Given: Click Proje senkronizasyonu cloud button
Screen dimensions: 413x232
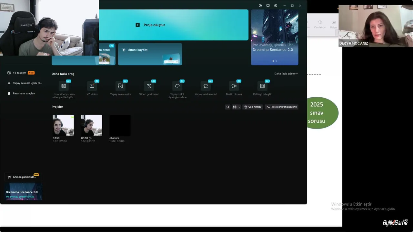Looking at the screenshot, I should pos(282,107).
